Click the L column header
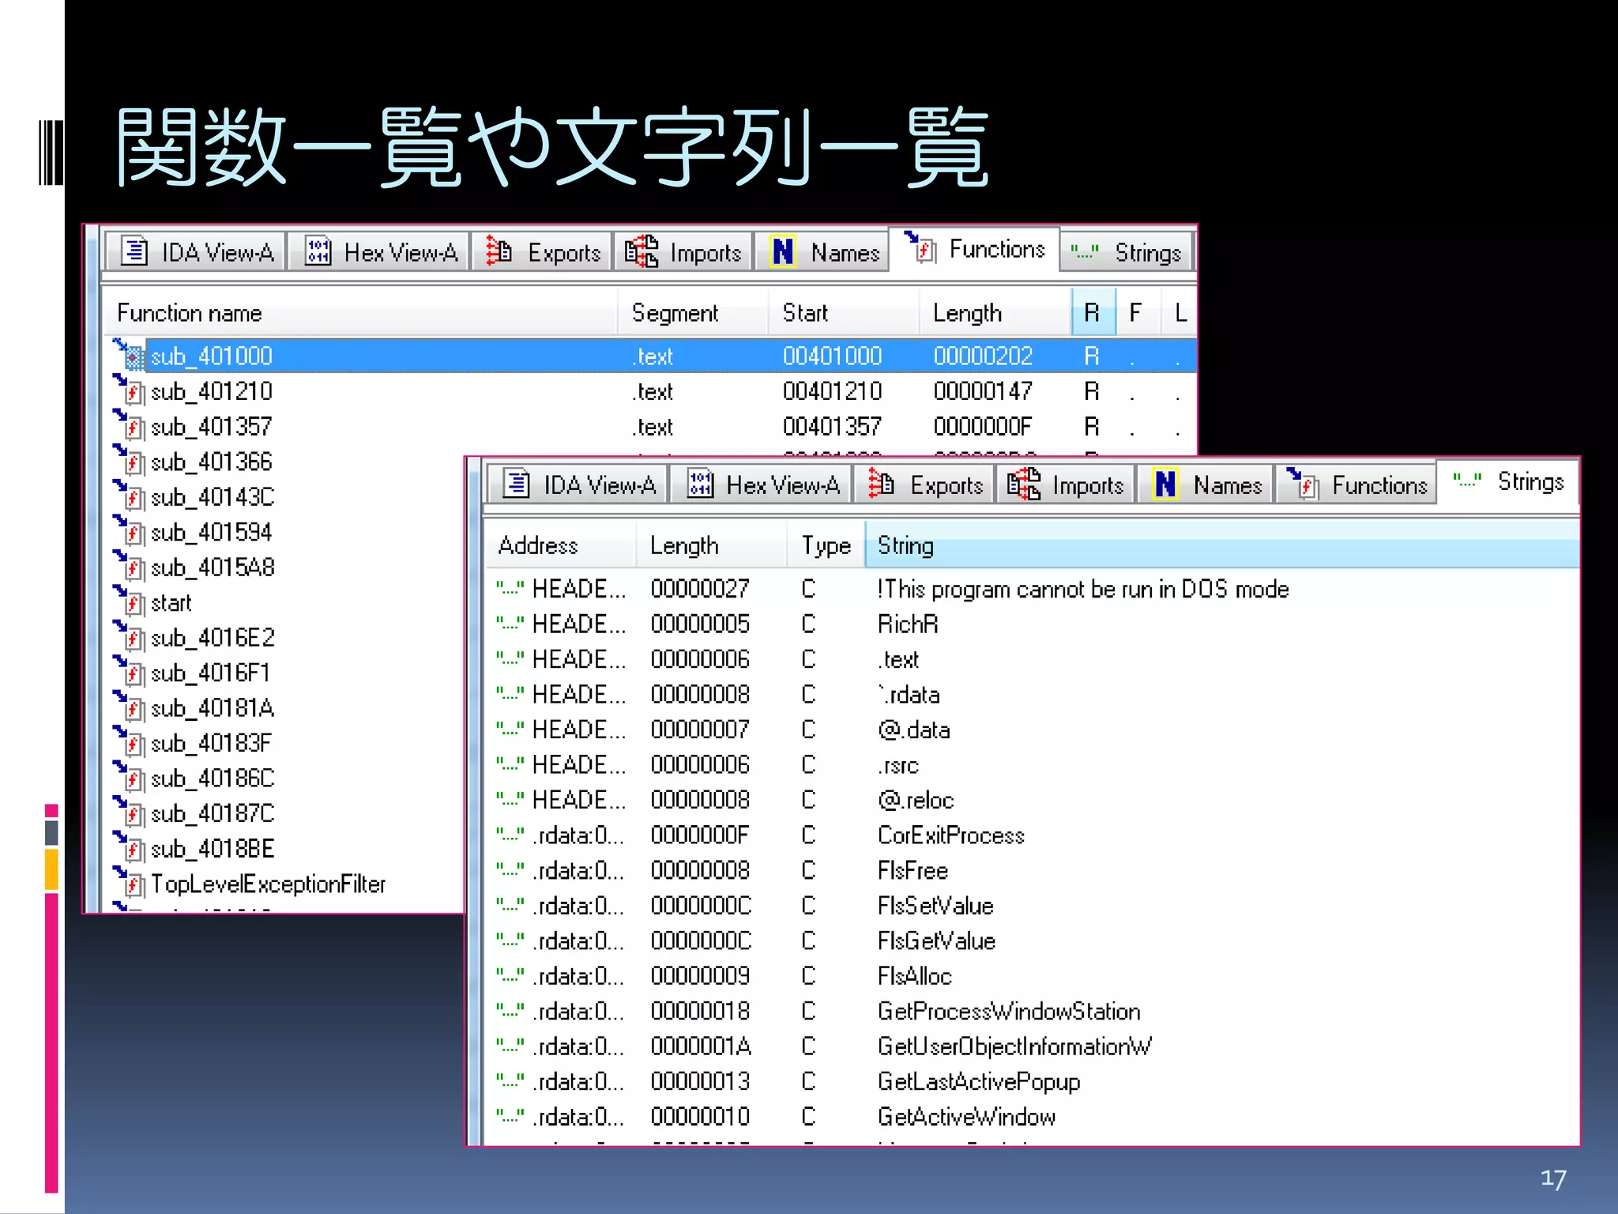Image resolution: width=1618 pixels, height=1214 pixels. click(1180, 313)
